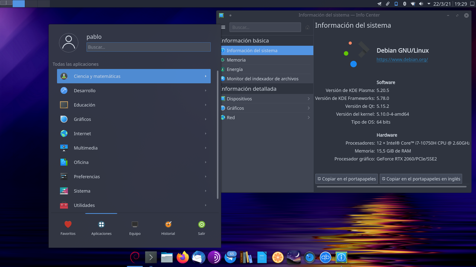Viewport: 476px width, 267px height.
Task: Open the Bluetooth tray icon
Action: [x=405, y=4]
